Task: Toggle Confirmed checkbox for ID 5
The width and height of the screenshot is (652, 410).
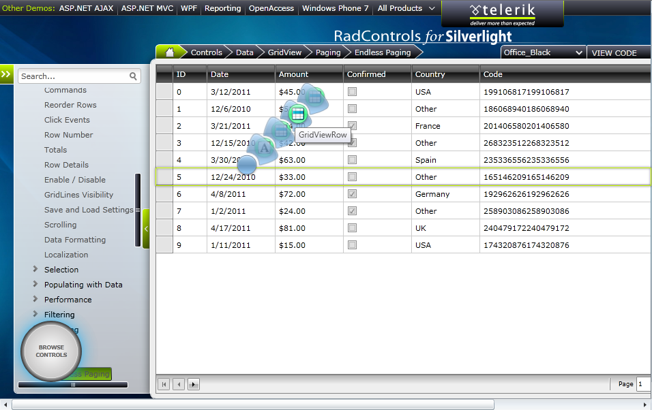Action: coord(352,176)
